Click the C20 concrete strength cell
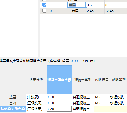This screenshot has height=113, width=127. click(x=59, y=109)
